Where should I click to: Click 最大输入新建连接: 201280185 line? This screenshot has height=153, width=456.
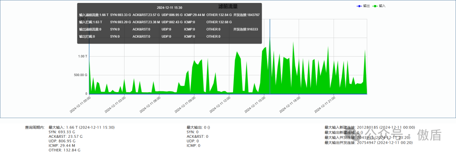[x=370, y=127]
